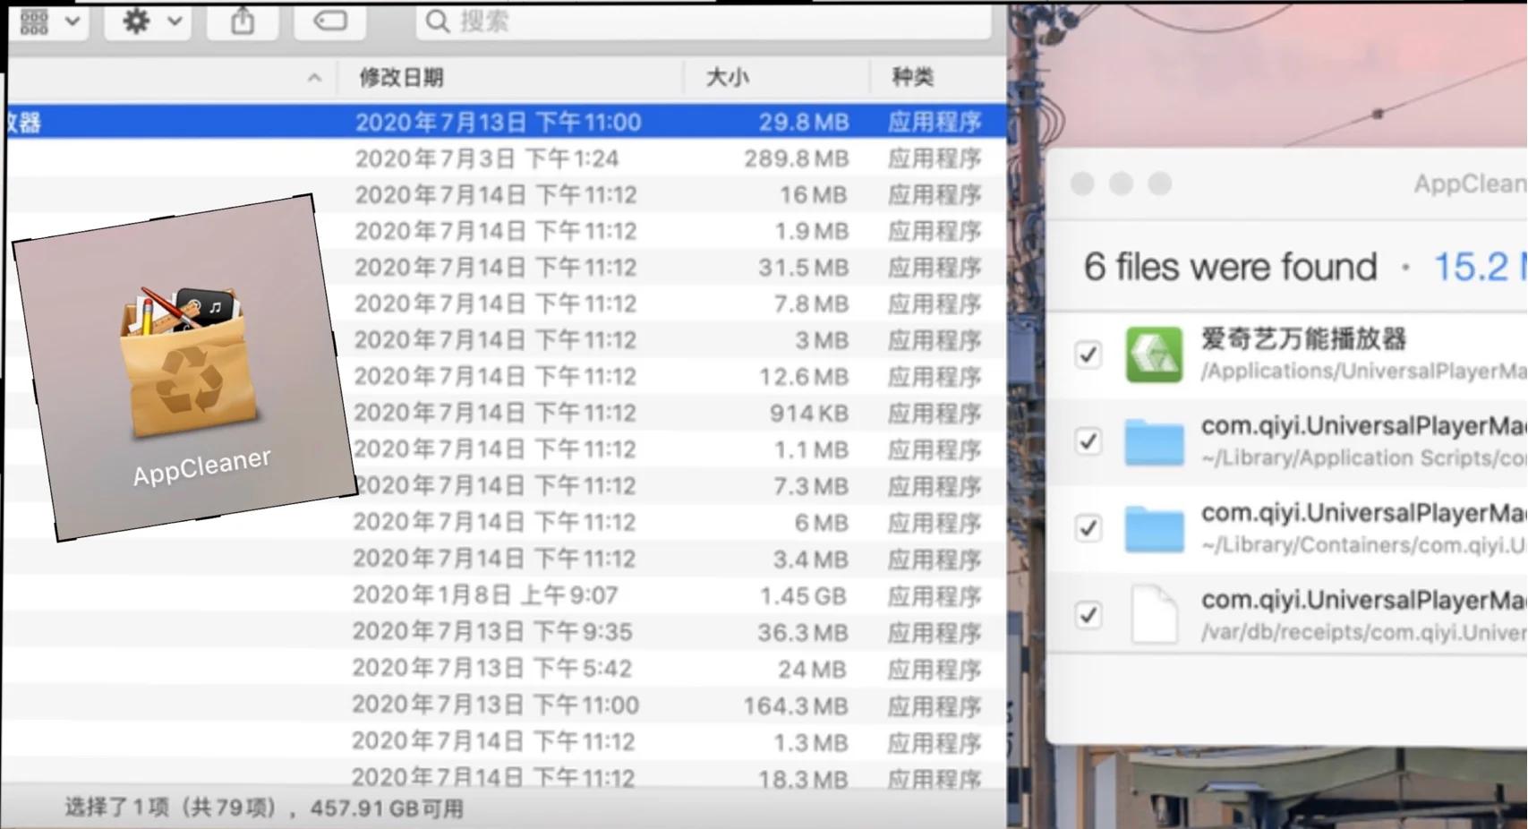Click the Application Scripts folder icon
Image resolution: width=1528 pixels, height=829 pixels.
[x=1154, y=442]
